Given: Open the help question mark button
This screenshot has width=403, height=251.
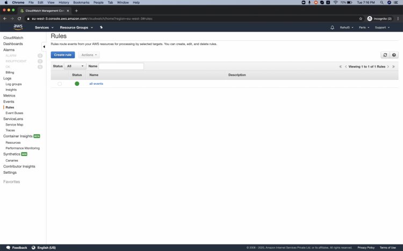Looking at the screenshot, I should [394, 55].
